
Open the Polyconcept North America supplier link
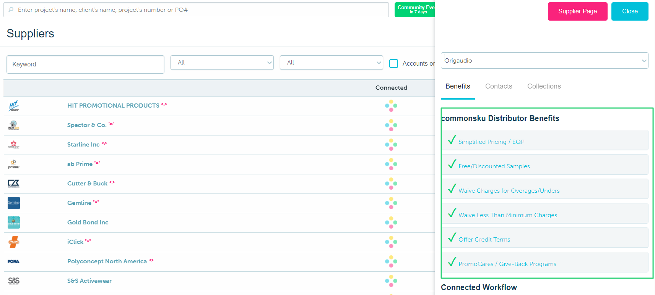point(107,261)
